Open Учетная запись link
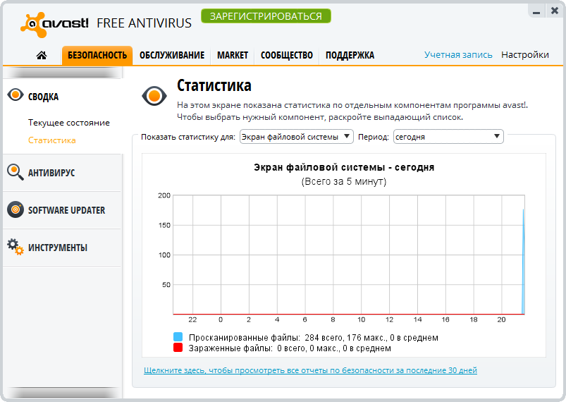 458,55
